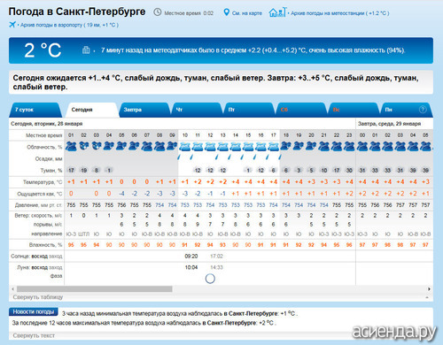
Task: Click the map pin icon
Action: pos(226,12)
